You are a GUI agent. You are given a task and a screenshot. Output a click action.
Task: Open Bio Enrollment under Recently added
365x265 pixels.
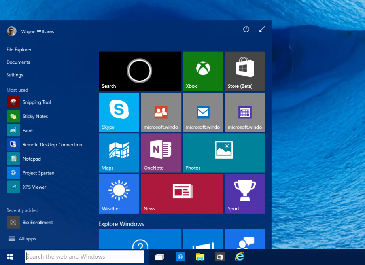pyautogui.click(x=30, y=222)
